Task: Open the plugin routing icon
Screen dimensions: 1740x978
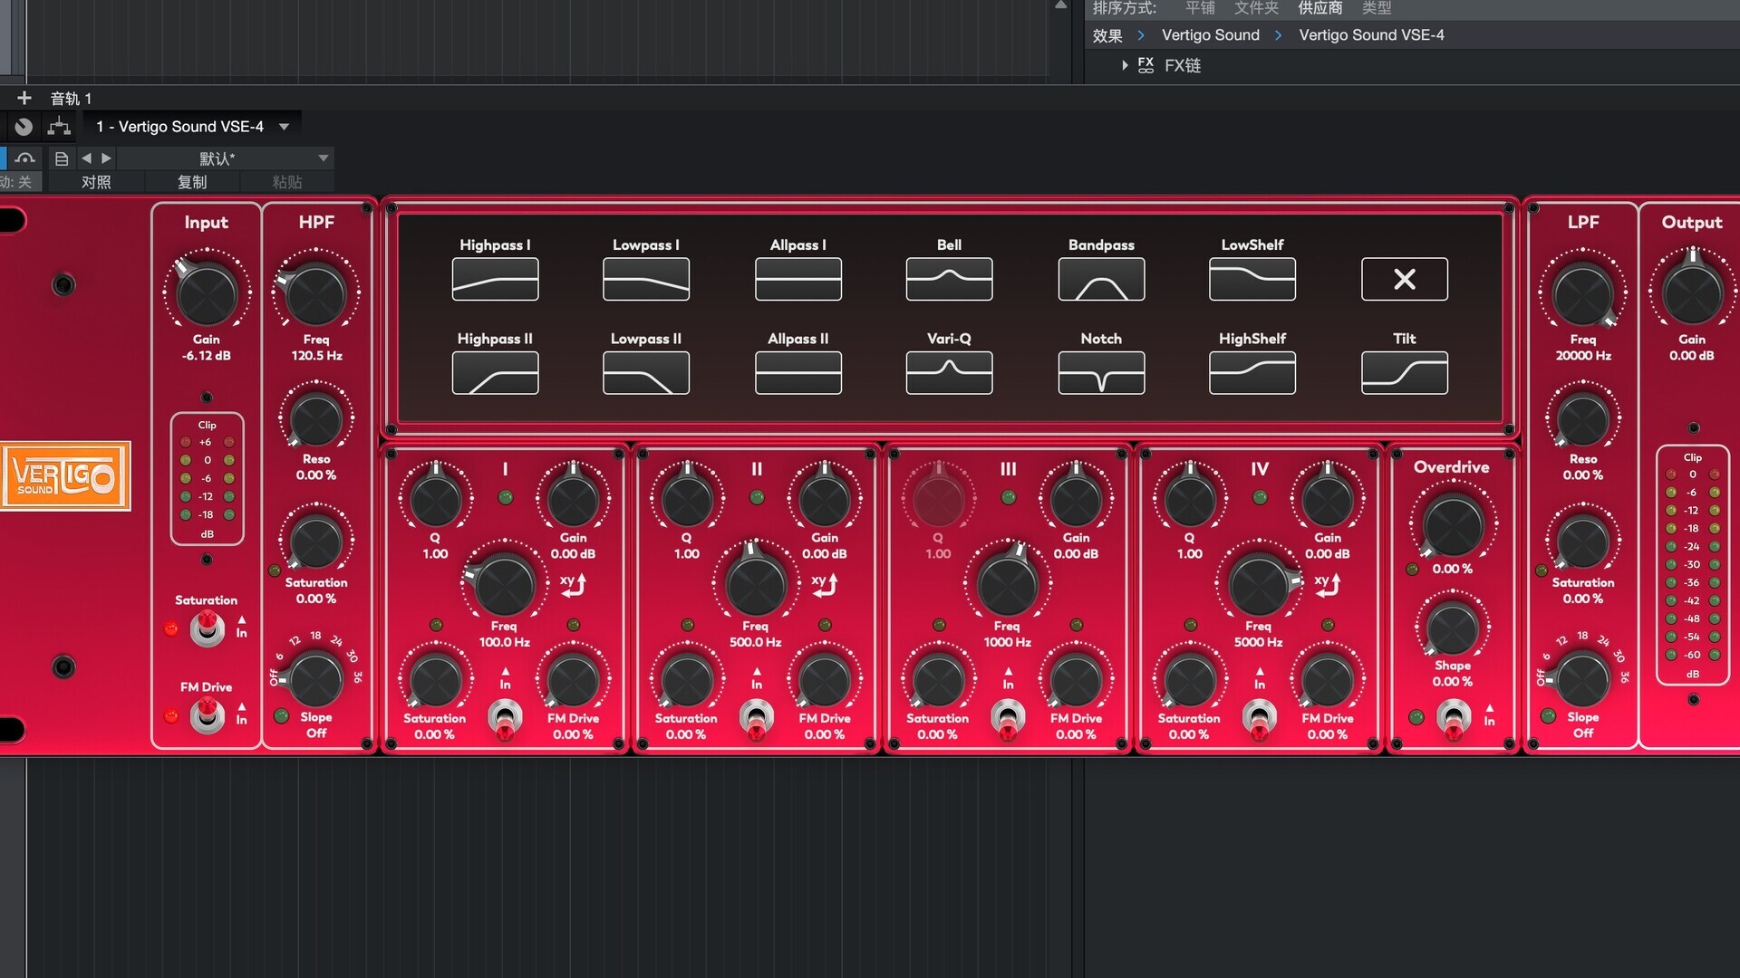Action: (x=59, y=127)
